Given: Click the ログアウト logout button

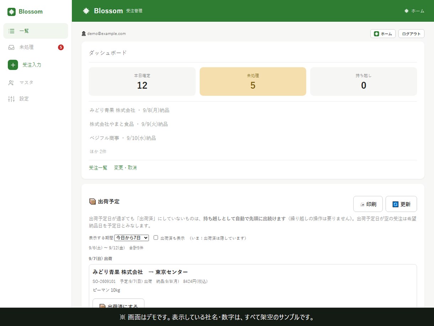Looking at the screenshot, I should click(x=411, y=34).
